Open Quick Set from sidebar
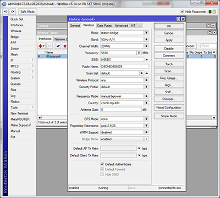220x198 pixels. click(x=16, y=19)
